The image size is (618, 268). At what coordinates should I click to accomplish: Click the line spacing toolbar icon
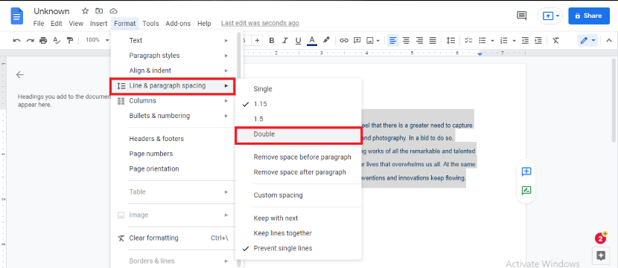click(x=450, y=40)
